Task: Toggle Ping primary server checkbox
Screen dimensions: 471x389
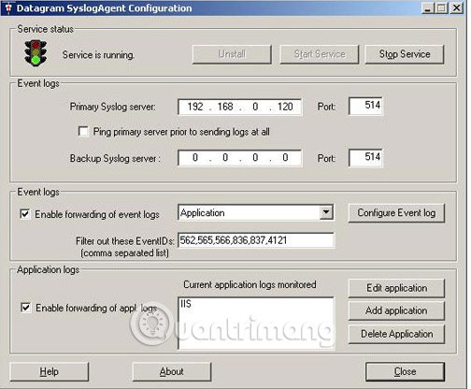Action: click(x=83, y=132)
